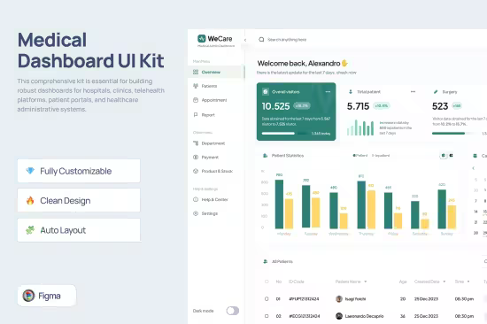Click the avatar in table row 01
The height and width of the screenshot is (324, 487).
click(339, 299)
